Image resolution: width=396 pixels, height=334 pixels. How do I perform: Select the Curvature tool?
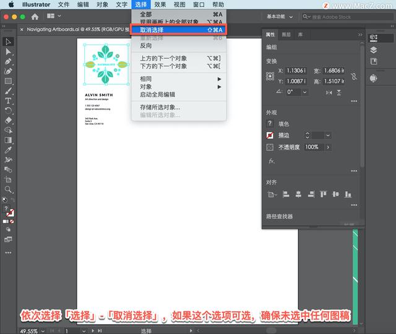(x=8, y=71)
